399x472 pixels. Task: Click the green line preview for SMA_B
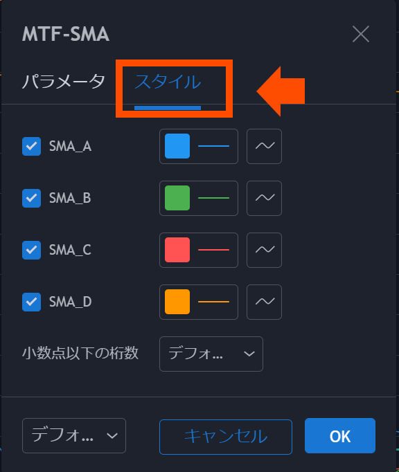213,198
